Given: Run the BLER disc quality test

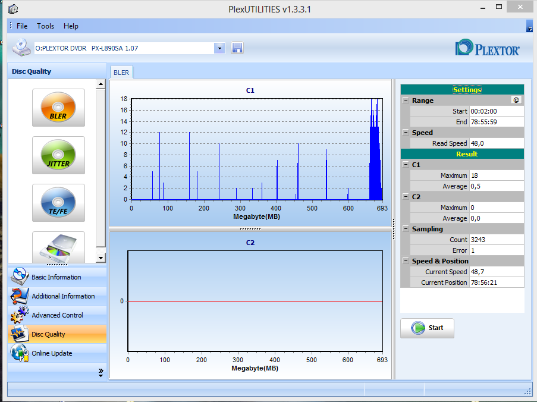Looking at the screenshot, I should pyautogui.click(x=58, y=108).
